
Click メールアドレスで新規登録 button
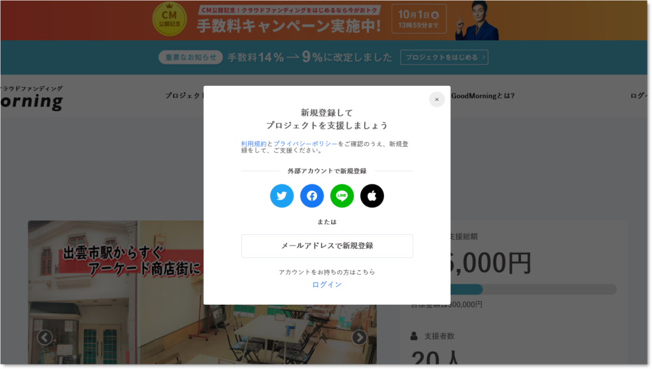tap(327, 246)
